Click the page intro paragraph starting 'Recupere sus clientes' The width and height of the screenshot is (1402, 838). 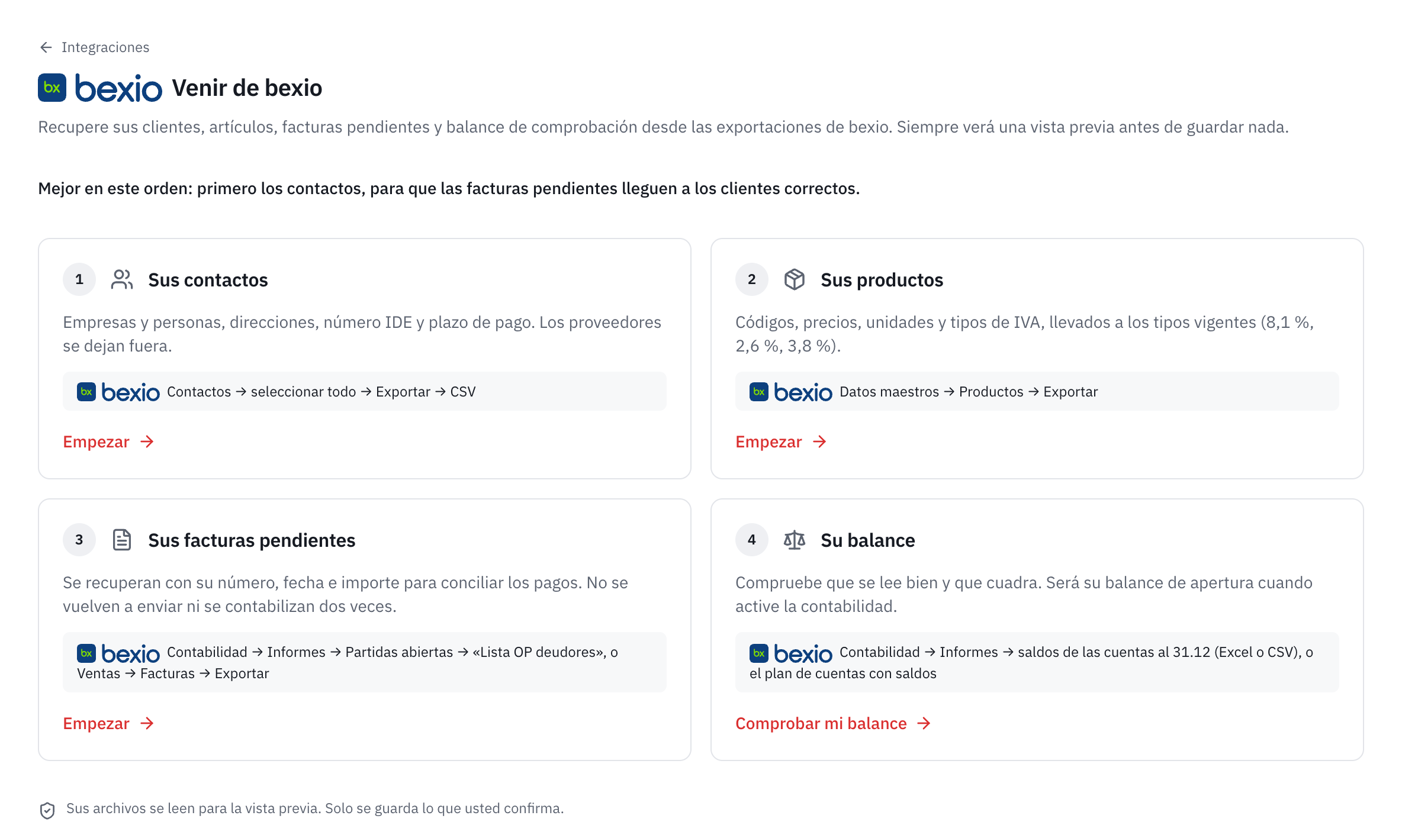pyautogui.click(x=664, y=127)
